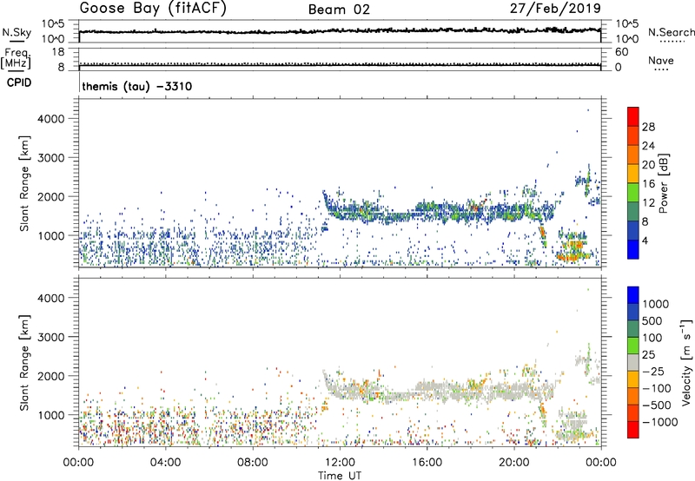Click the 'themis (tau) -3310' text
Viewport: 695px width, 481px height.
pos(137,86)
